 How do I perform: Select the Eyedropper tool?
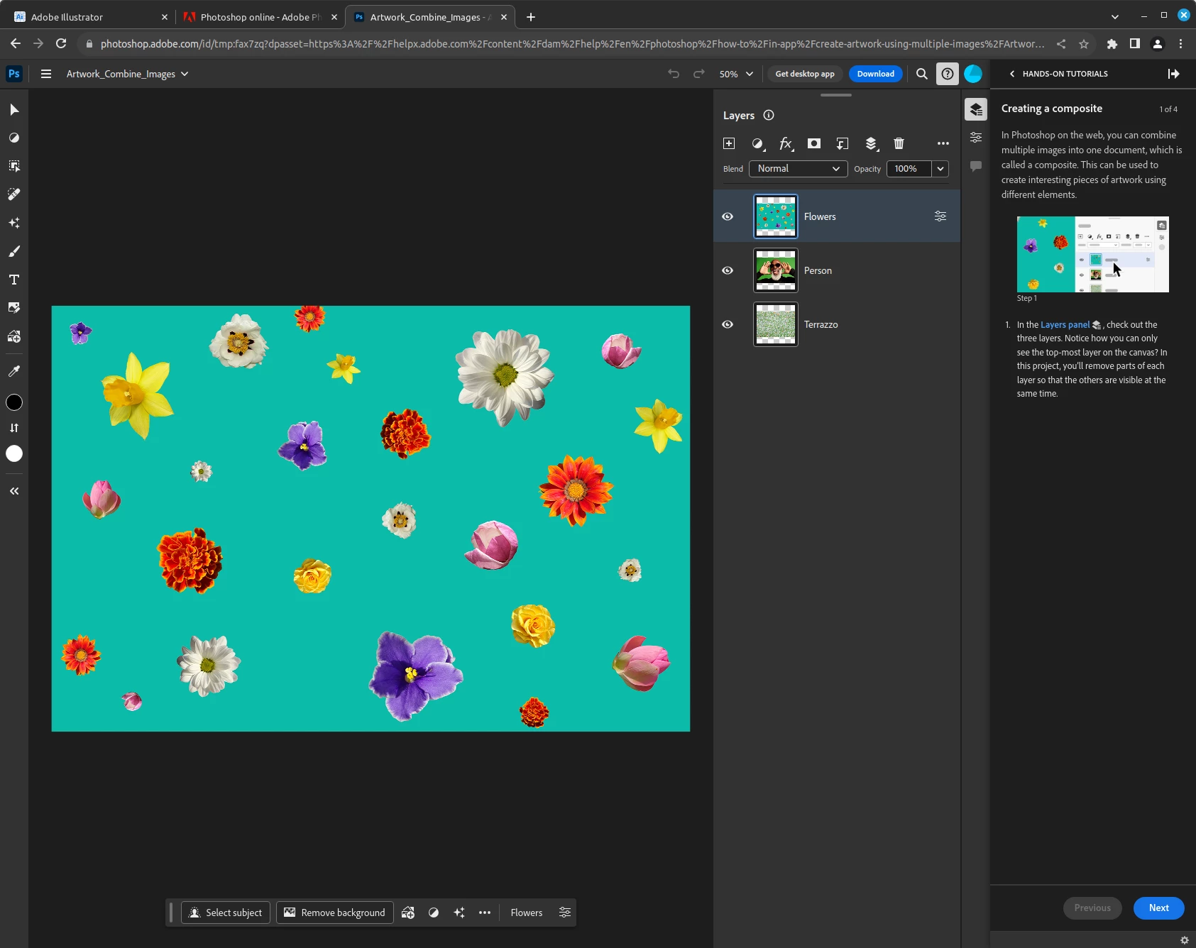point(14,371)
